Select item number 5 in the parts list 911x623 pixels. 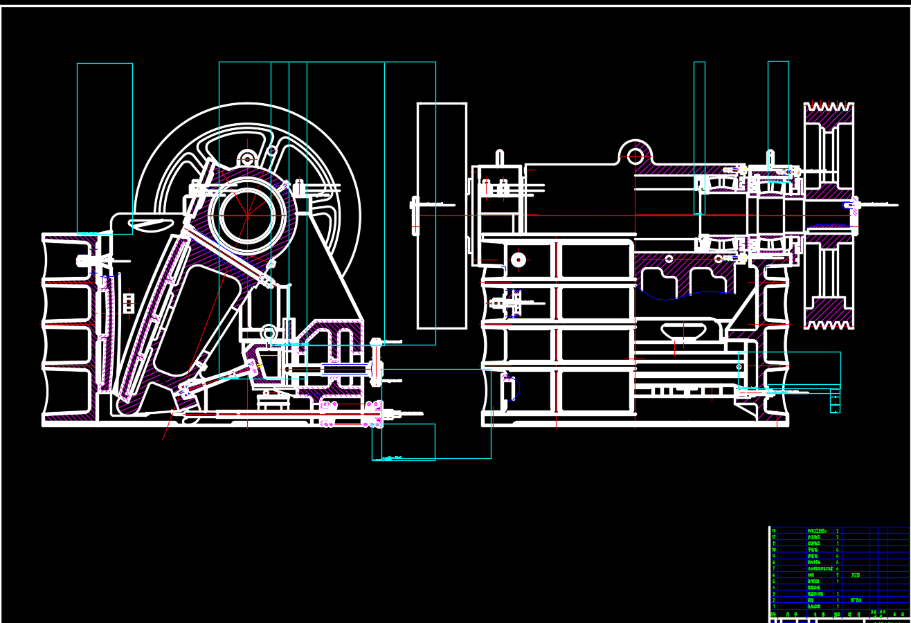[773, 581]
